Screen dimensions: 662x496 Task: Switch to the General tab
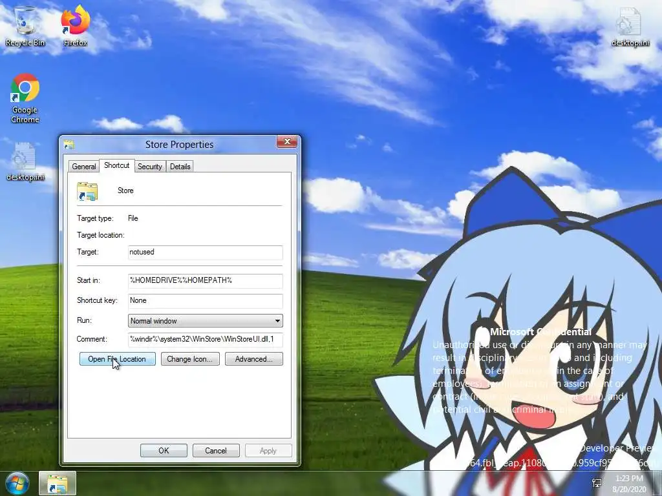[x=83, y=166]
